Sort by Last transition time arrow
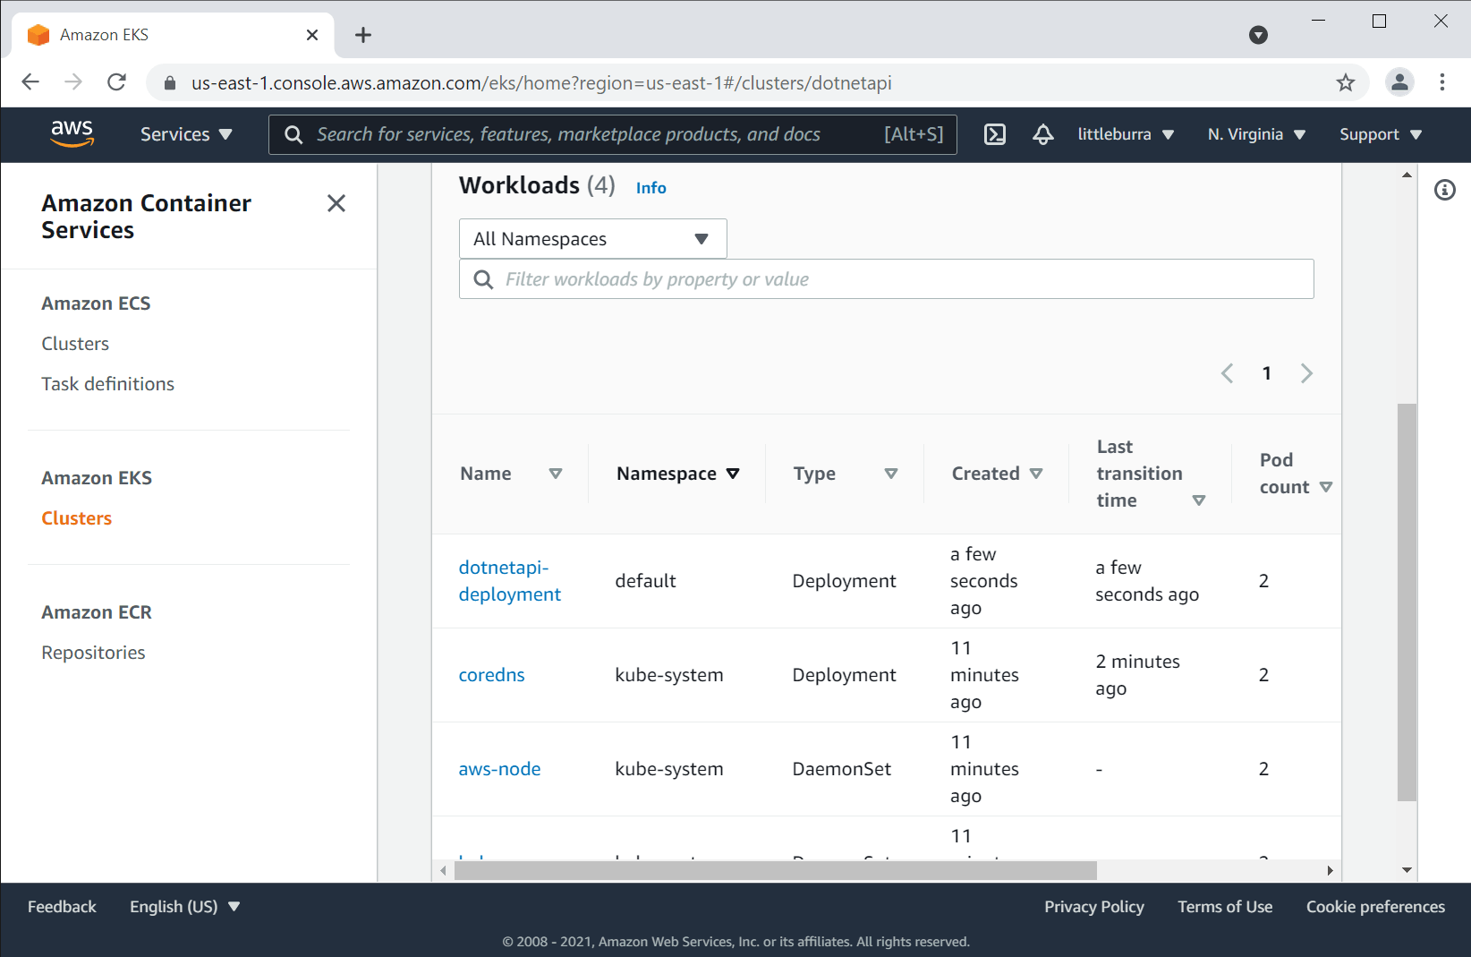 [x=1199, y=500]
